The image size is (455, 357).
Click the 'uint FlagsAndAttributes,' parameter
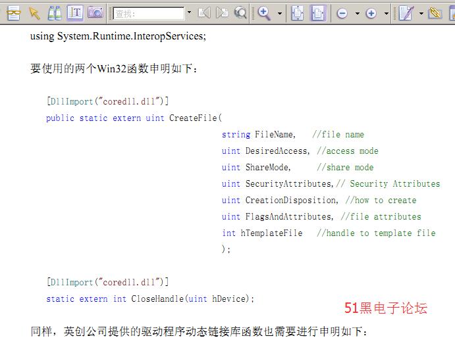(278, 217)
